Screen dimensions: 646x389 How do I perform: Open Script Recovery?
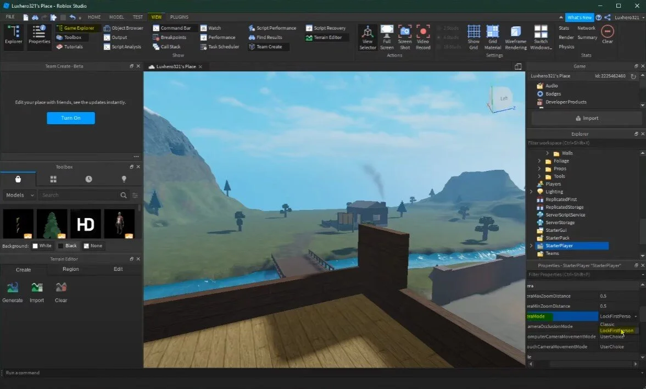[325, 28]
